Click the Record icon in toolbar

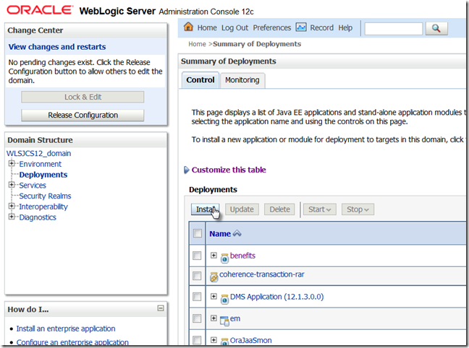click(301, 27)
